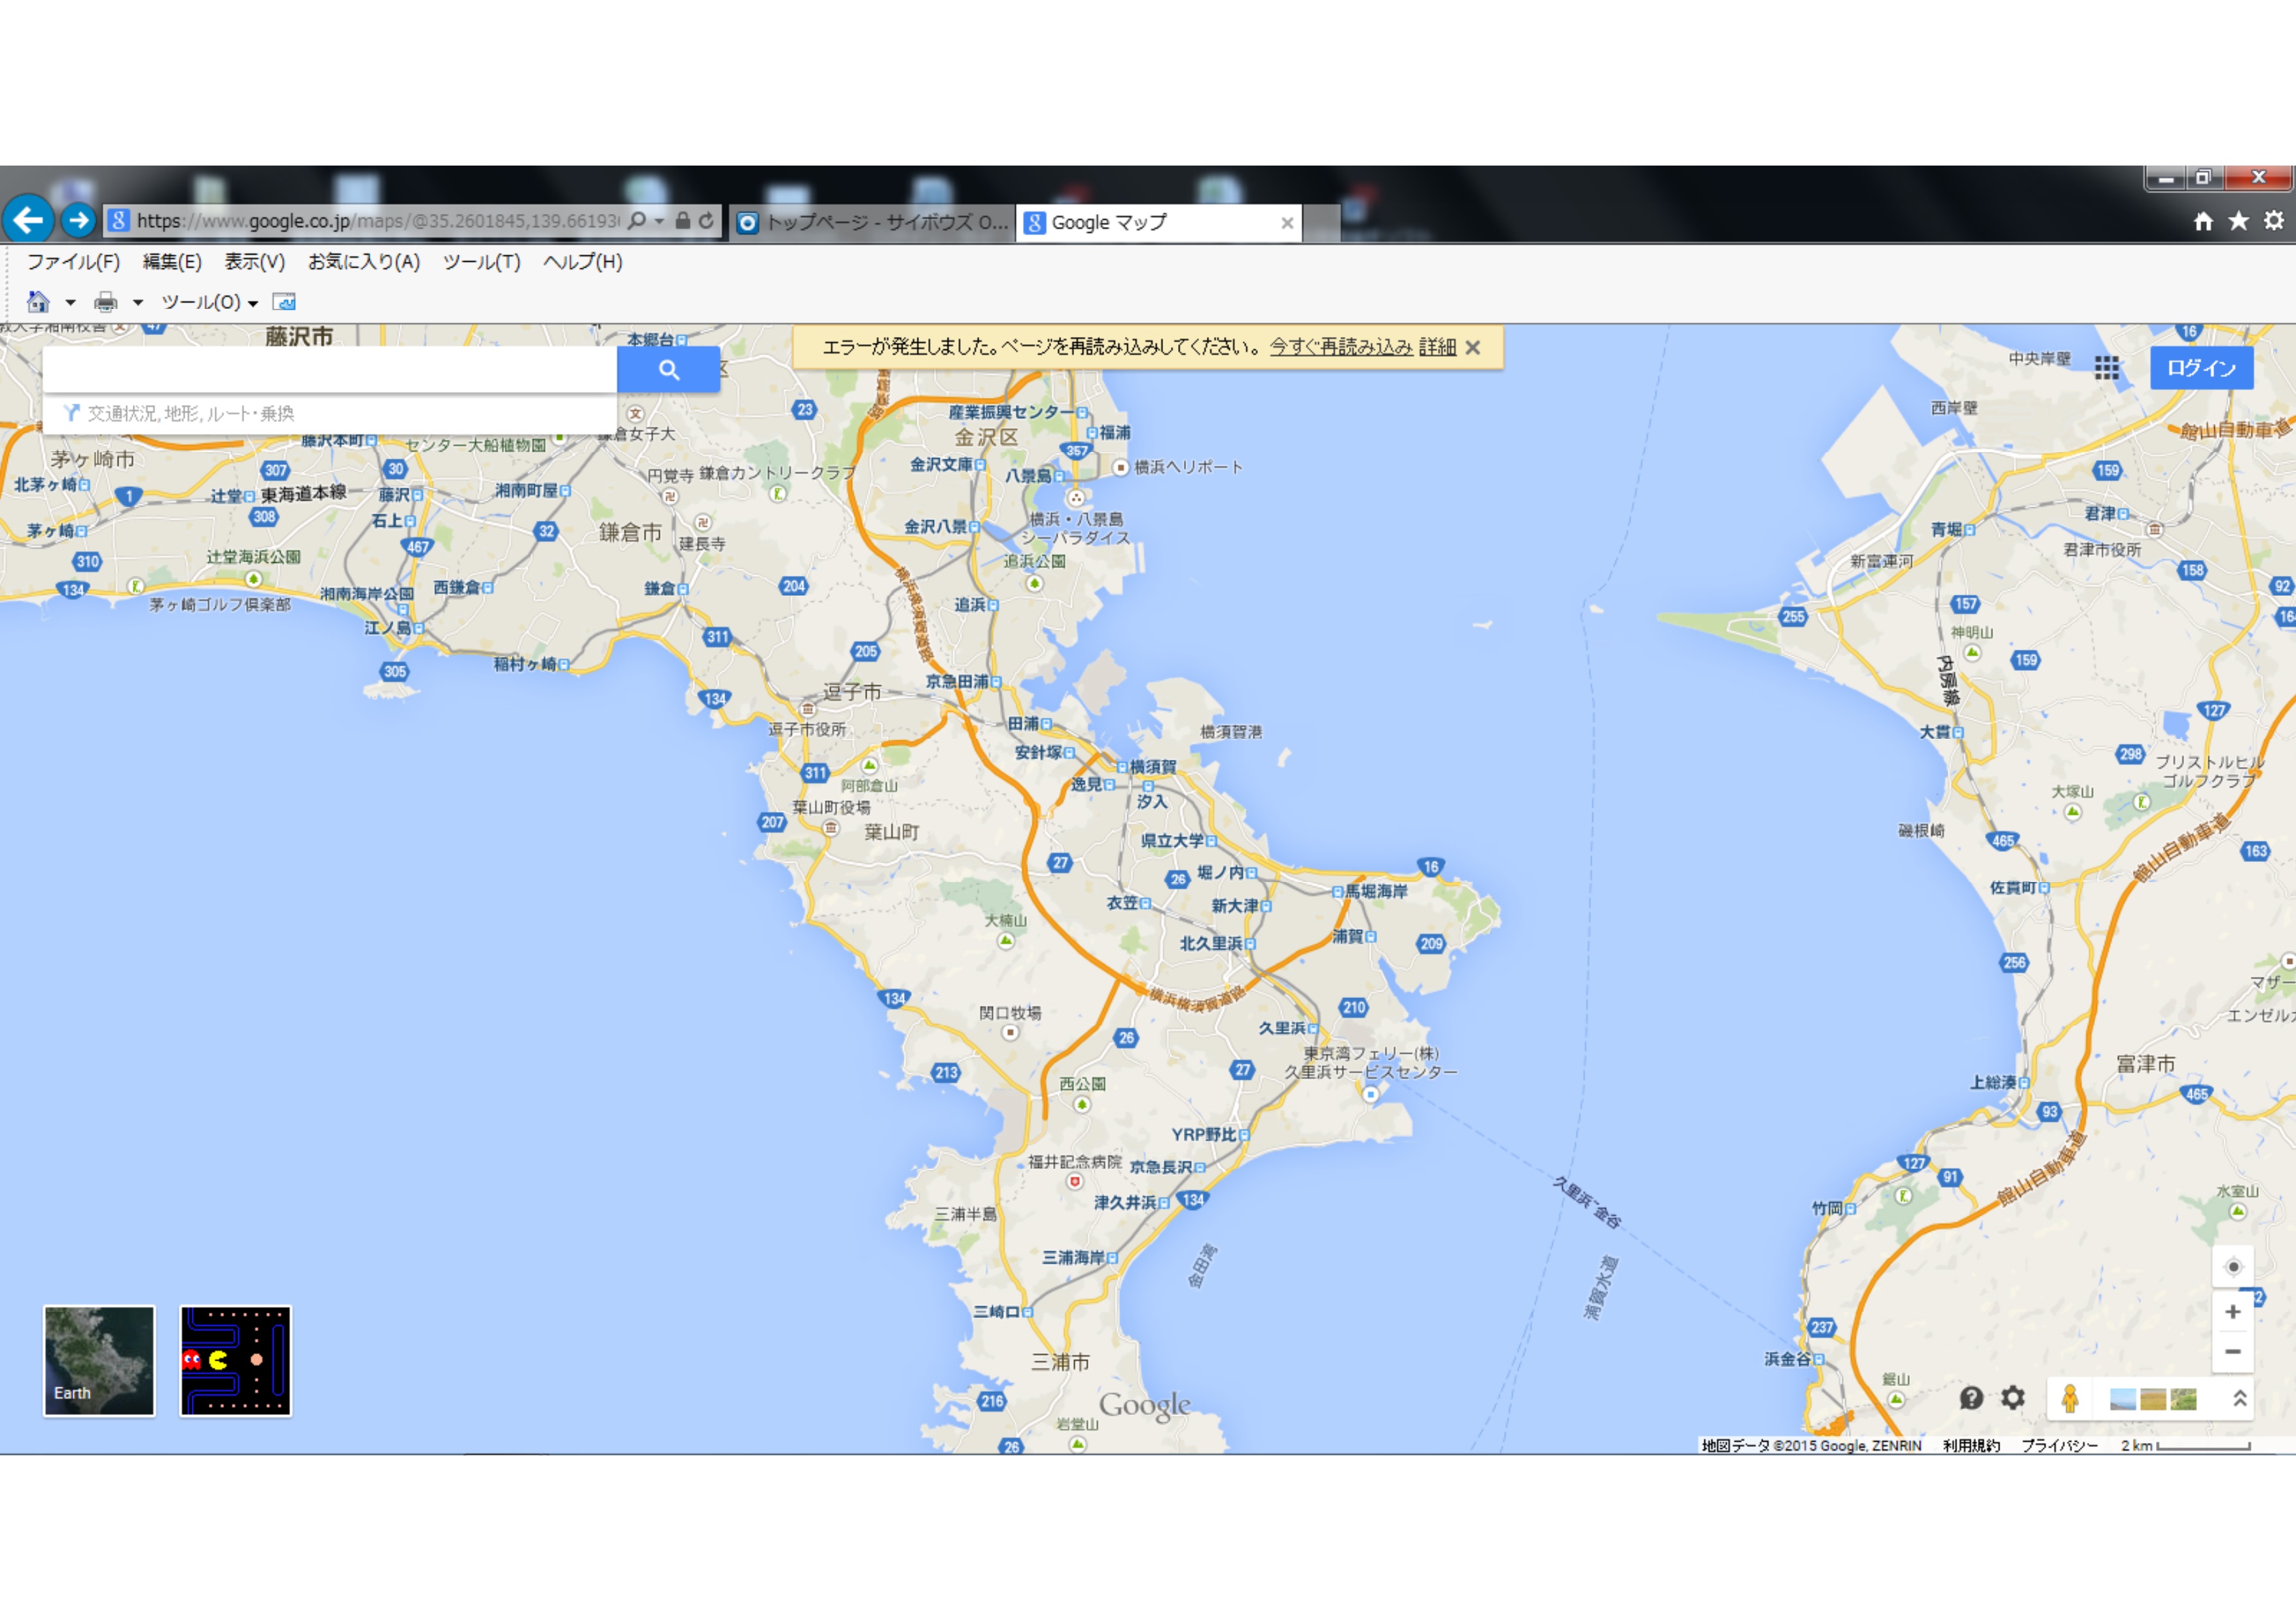Click the 久里浜 station label
The image size is (2296, 1623).
click(1282, 1027)
